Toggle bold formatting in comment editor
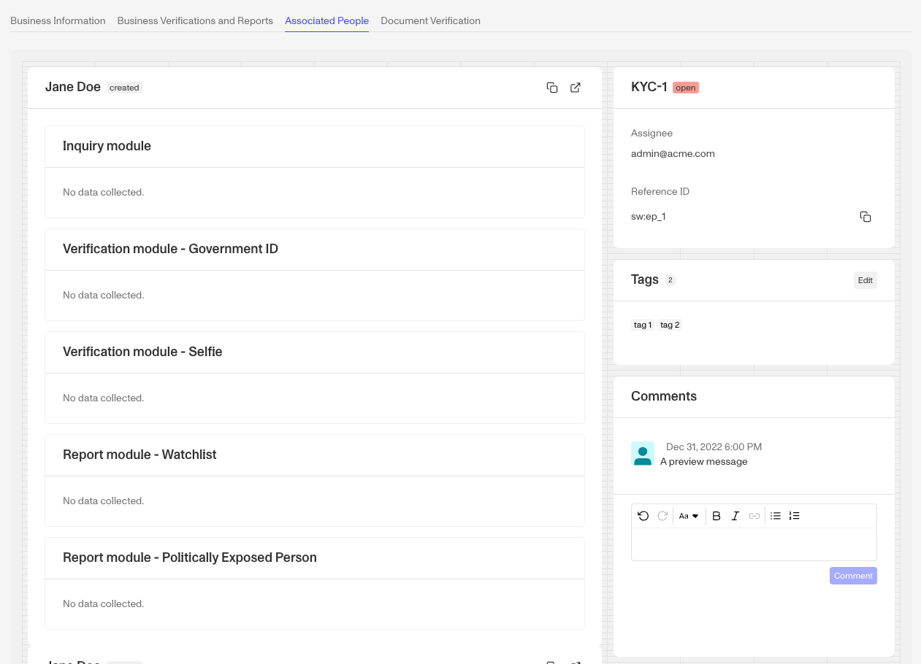 click(716, 516)
